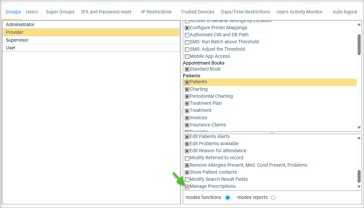This screenshot has width=364, height=208.
Task: Toggle Show Patient contacts checkbox
Action: [x=187, y=173]
